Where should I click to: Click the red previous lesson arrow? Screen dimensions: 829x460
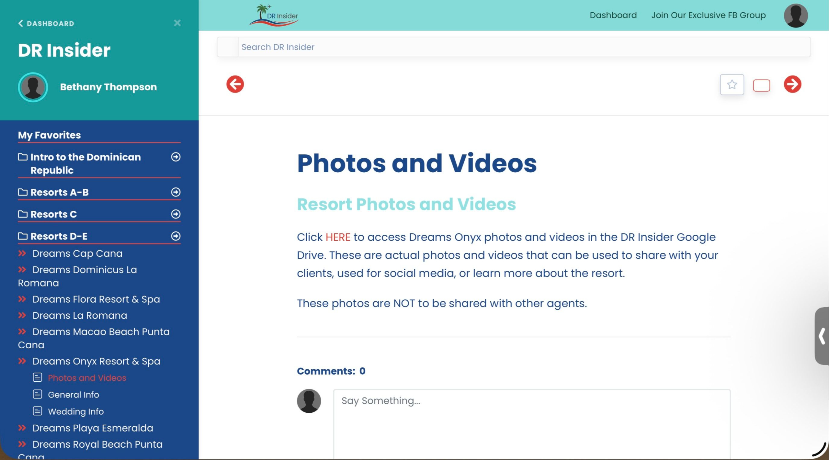coord(235,84)
